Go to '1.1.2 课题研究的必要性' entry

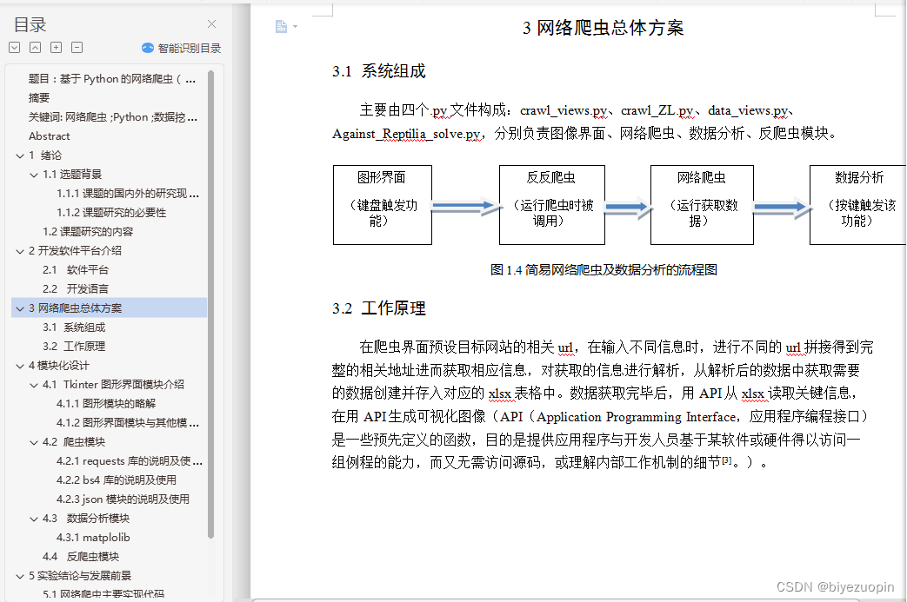(x=111, y=212)
